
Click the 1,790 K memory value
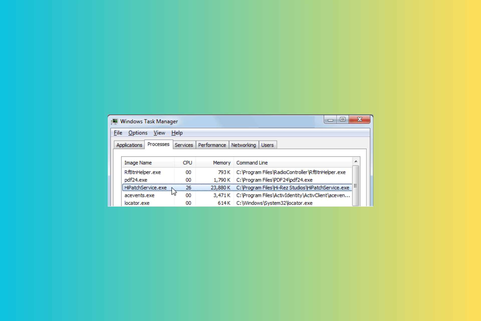pyautogui.click(x=222, y=180)
